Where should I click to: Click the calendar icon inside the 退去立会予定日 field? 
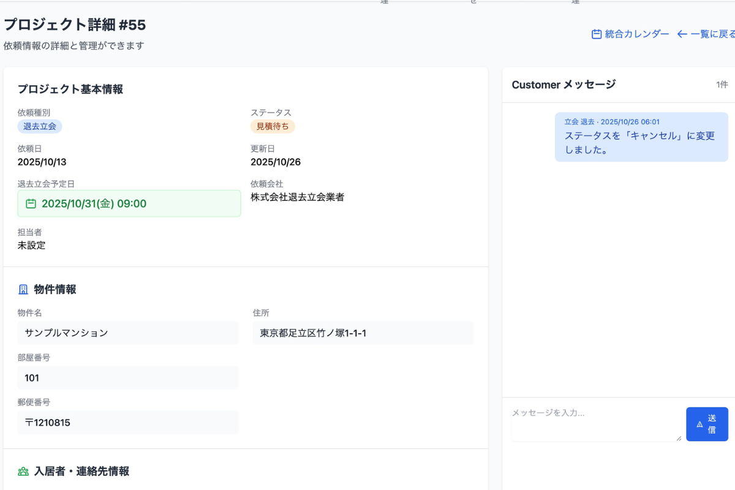tap(31, 203)
